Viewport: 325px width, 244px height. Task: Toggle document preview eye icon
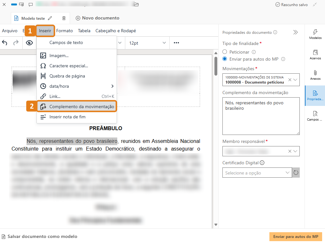(x=29, y=43)
